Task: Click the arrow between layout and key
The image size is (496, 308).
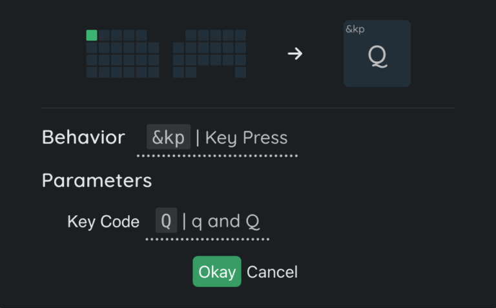Action: point(294,54)
